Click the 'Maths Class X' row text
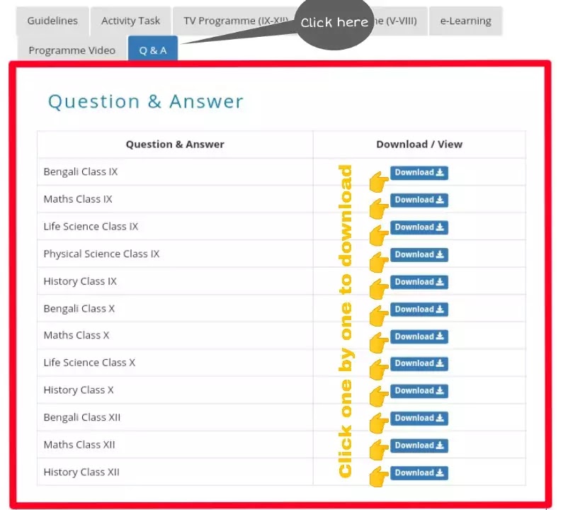The width and height of the screenshot is (563, 510). (76, 335)
